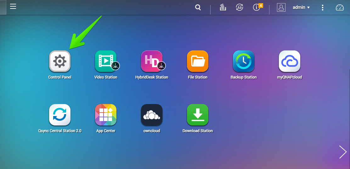This screenshot has width=350, height=169.
Task: Open File Station
Action: 198,61
